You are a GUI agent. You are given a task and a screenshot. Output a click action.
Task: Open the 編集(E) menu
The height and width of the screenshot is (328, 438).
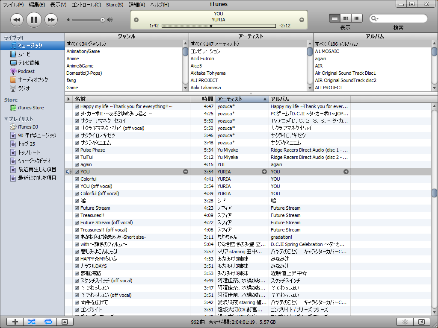(x=37, y=5)
